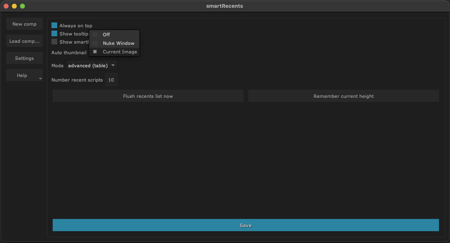Open the Load comp... dialog button
Image resolution: width=450 pixels, height=243 pixels.
click(25, 41)
